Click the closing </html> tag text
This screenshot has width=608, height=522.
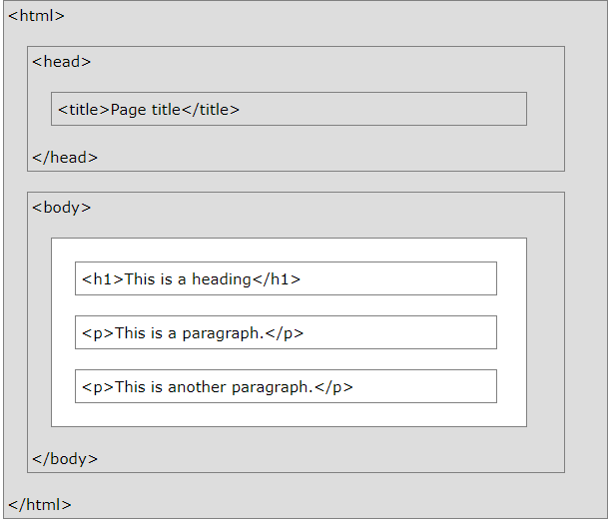coord(40,505)
